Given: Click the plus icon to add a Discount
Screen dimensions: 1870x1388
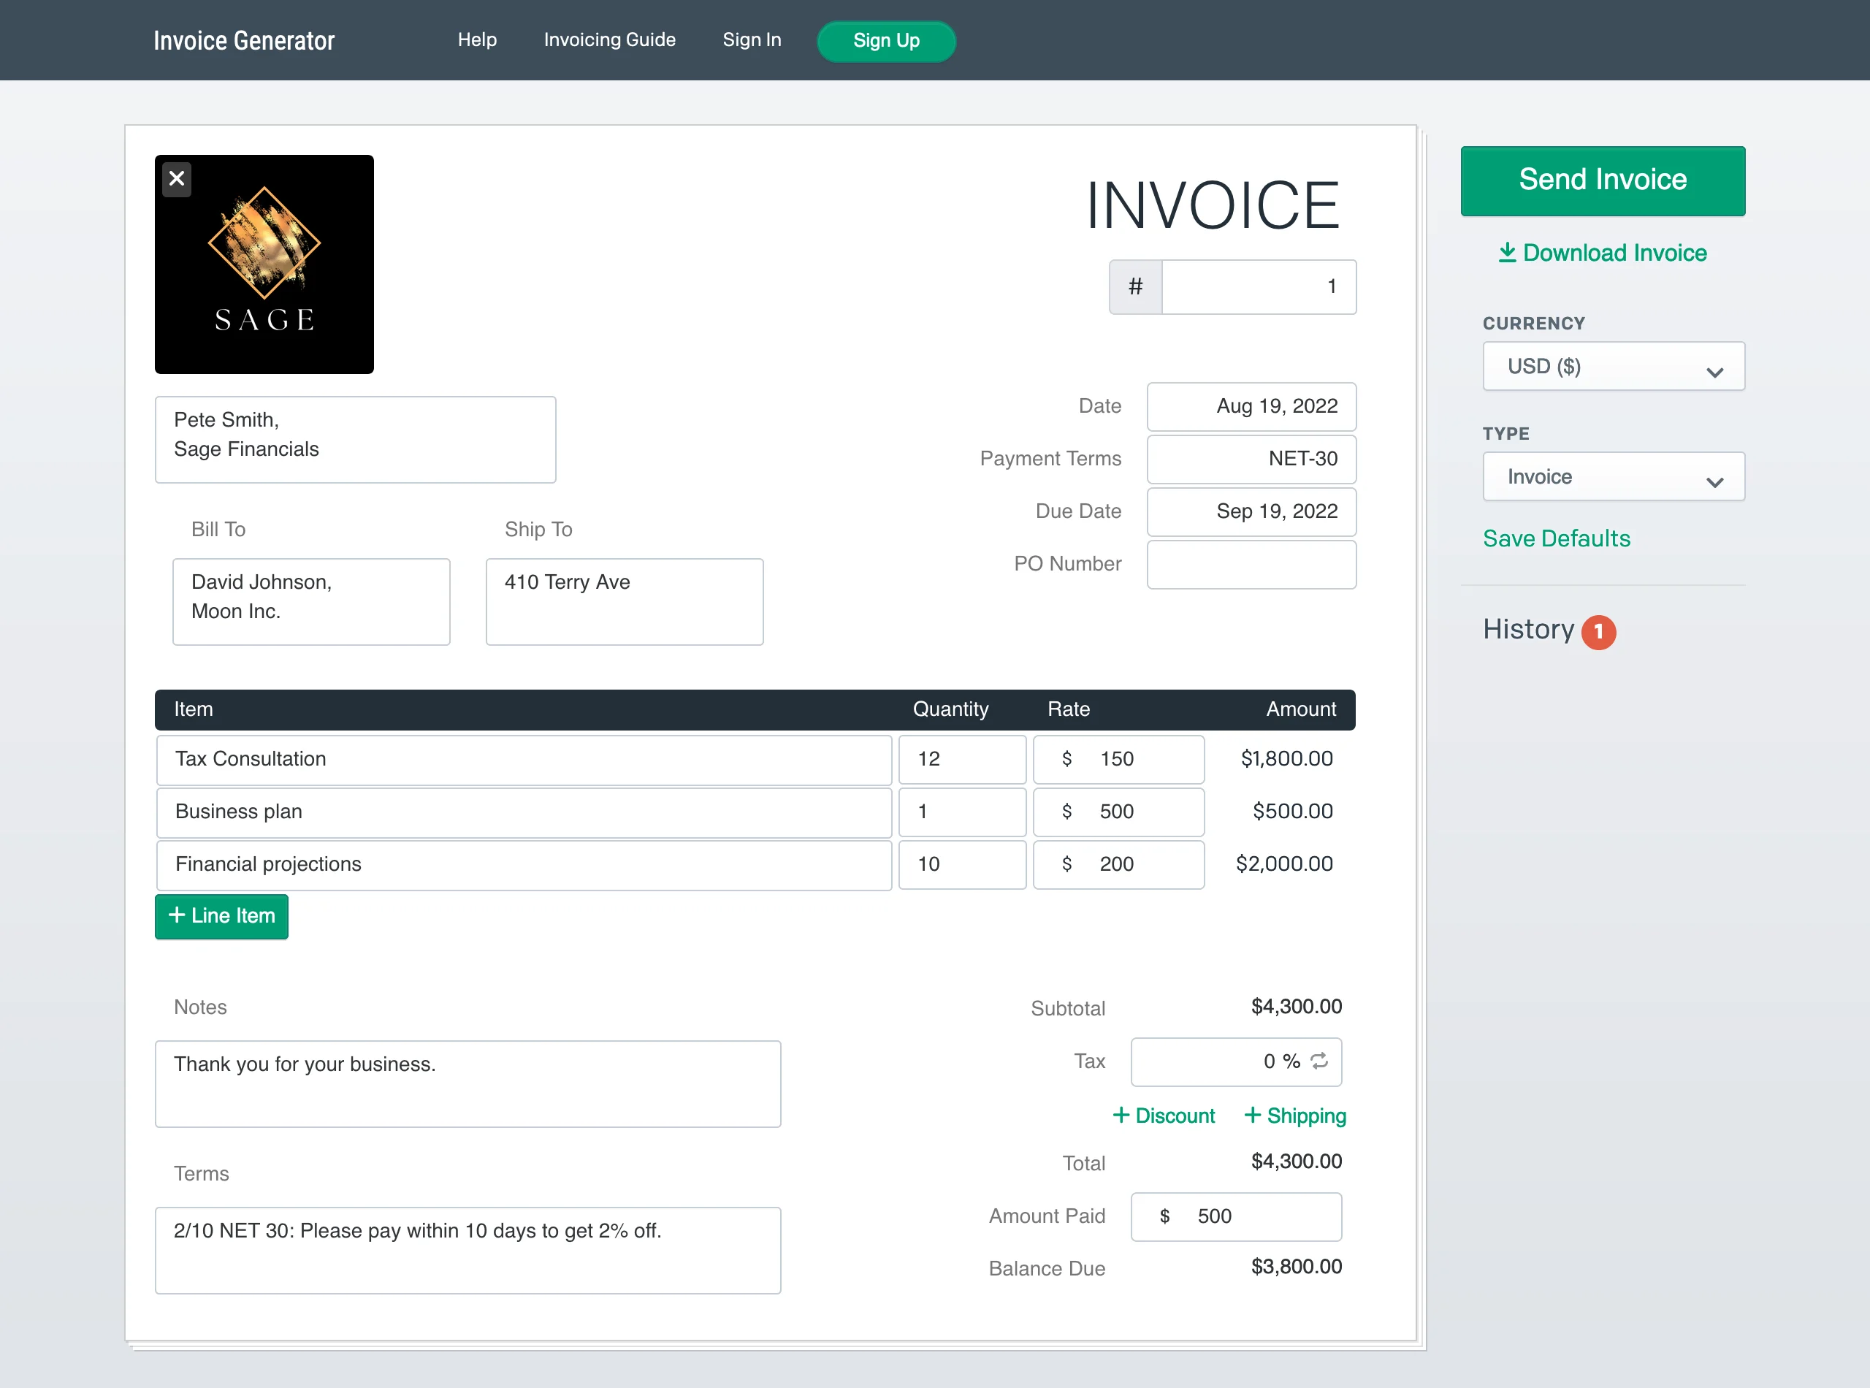Looking at the screenshot, I should 1122,1116.
